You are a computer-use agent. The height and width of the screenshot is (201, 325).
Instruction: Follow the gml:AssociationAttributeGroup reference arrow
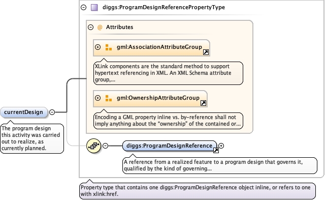click(x=206, y=52)
